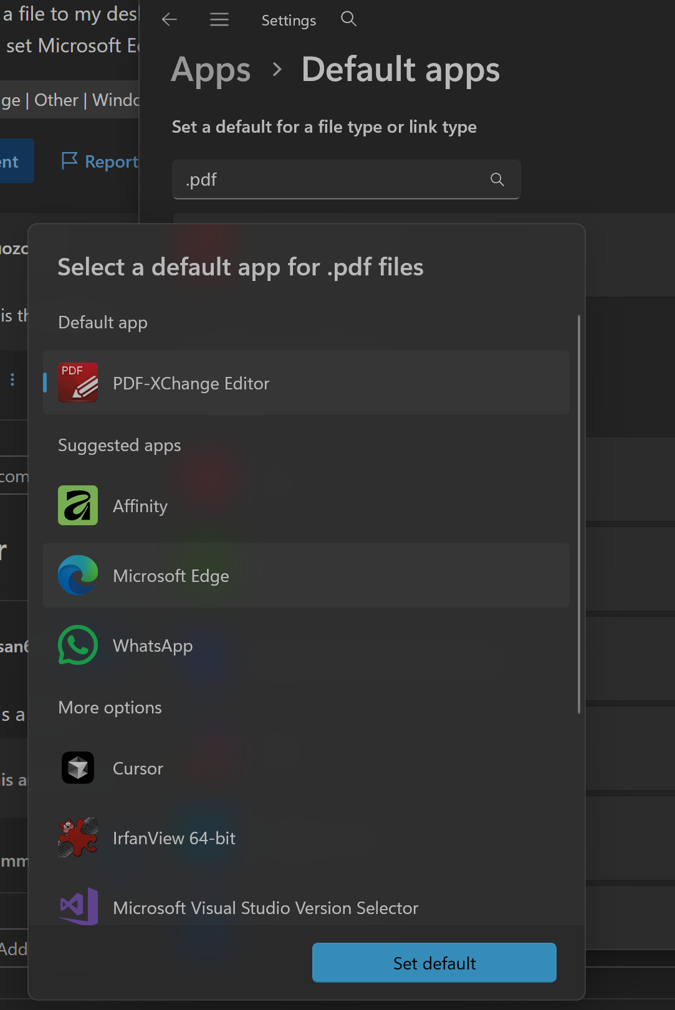Image resolution: width=675 pixels, height=1010 pixels.
Task: Choose Cursor under More options
Action: [306, 768]
